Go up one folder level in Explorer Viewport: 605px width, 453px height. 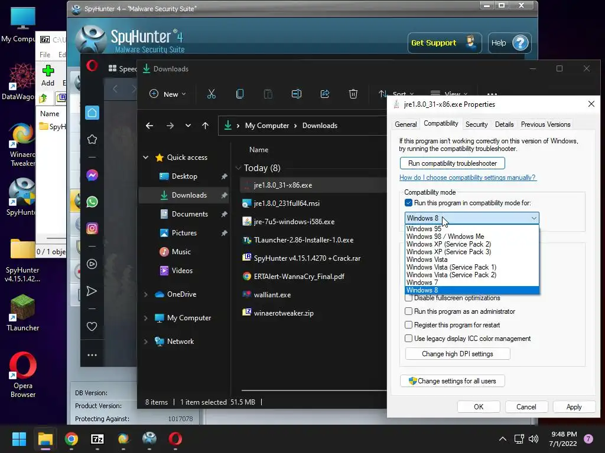tap(205, 126)
